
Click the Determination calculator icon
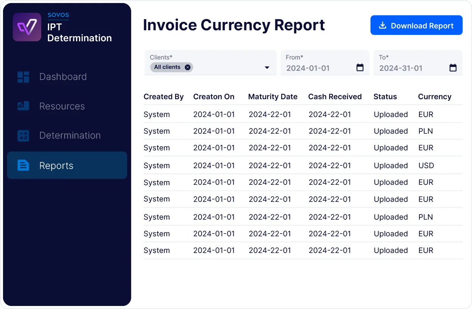coord(23,136)
